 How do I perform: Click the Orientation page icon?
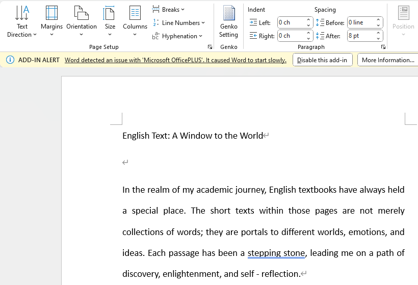click(81, 13)
